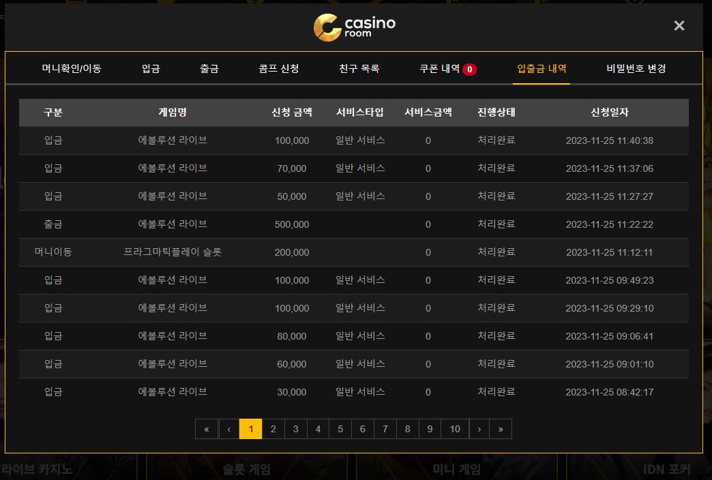This screenshot has height=480, width=712.
Task: Go to previous page with ‹ button
Action: pyautogui.click(x=229, y=429)
